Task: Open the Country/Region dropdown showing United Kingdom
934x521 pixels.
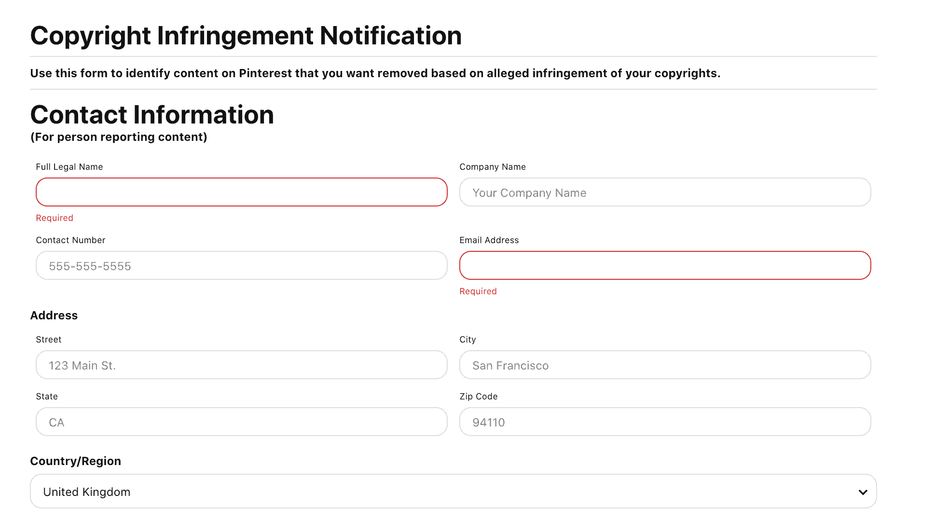Action: (x=453, y=491)
